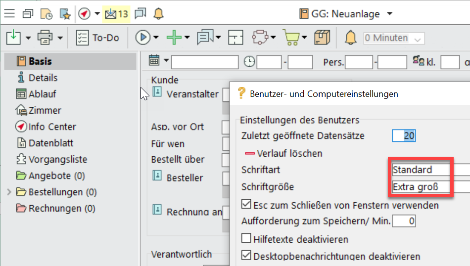Image resolution: width=470 pixels, height=266 pixels.
Task: Toggle Desktopbenachrichtungen deaktivieren checkbox
Action: 246,256
